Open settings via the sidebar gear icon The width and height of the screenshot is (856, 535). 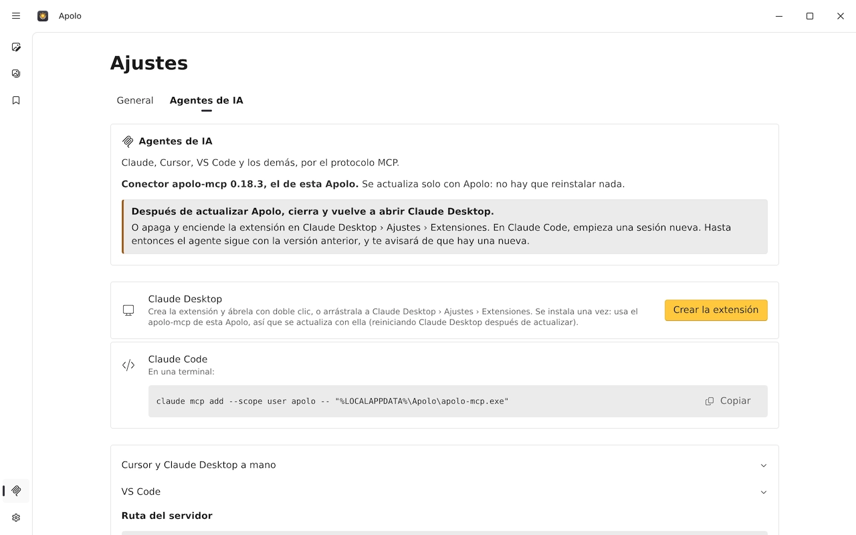coord(16,518)
